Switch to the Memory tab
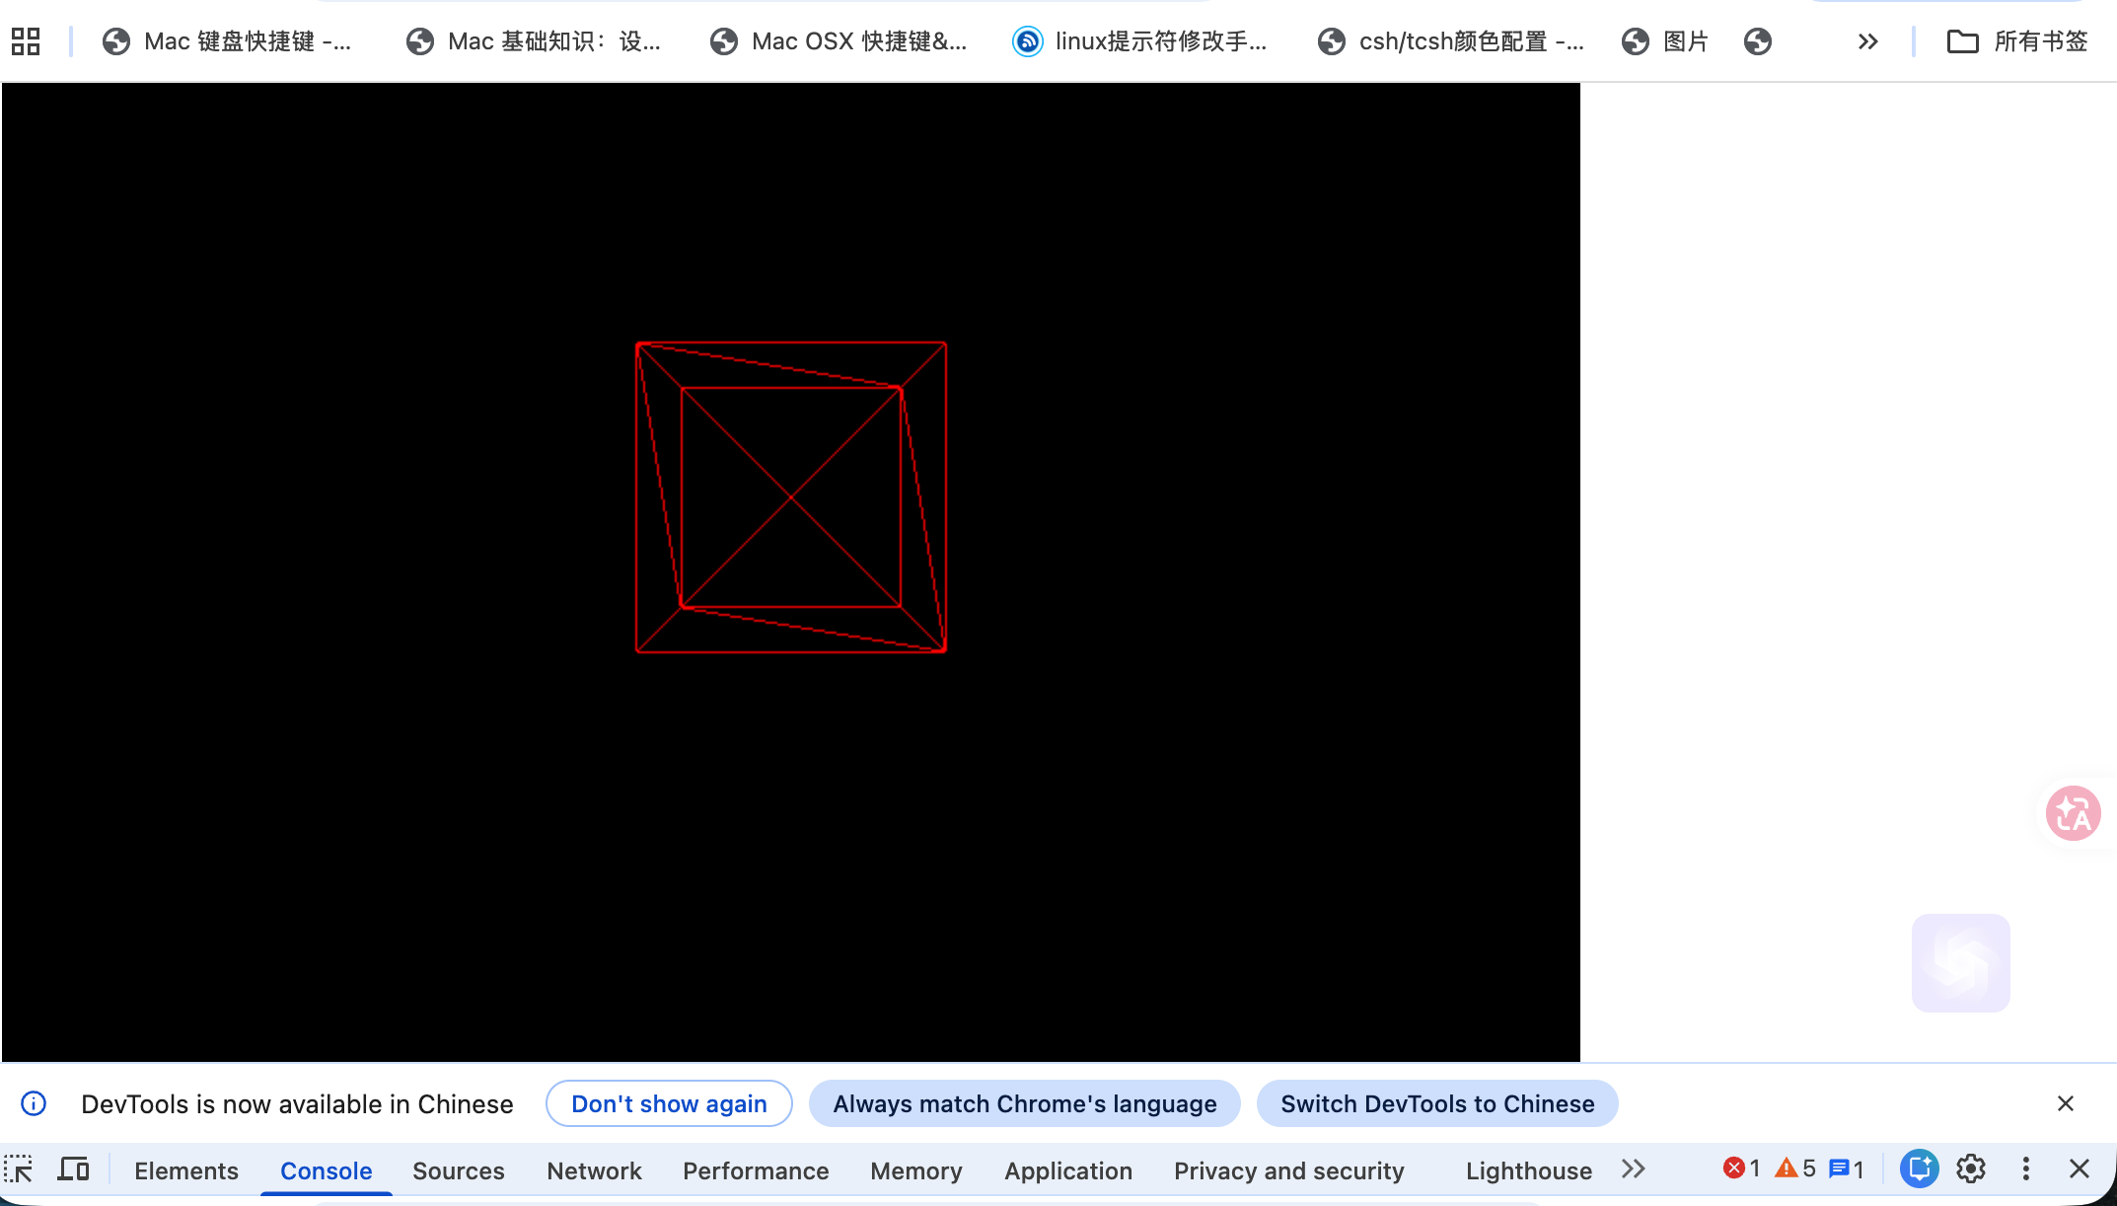Viewport: 2117px width, 1206px height. [x=916, y=1170]
